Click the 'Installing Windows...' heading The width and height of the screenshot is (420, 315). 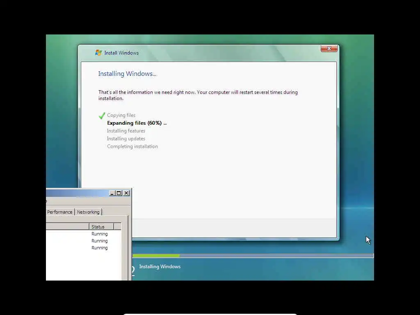point(127,74)
